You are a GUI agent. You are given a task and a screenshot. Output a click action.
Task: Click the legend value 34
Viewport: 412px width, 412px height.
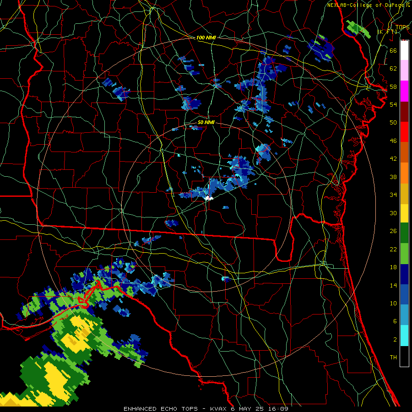point(393,195)
